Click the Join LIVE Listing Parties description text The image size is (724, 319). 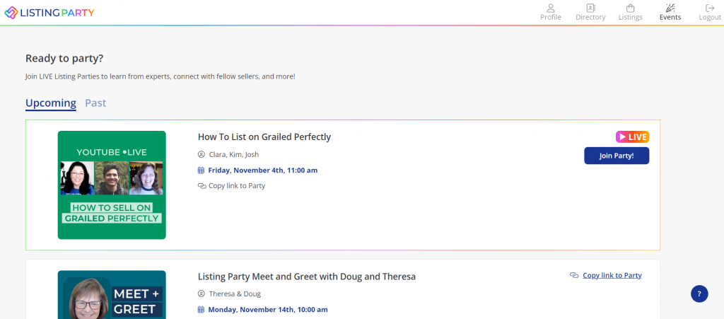tap(160, 76)
